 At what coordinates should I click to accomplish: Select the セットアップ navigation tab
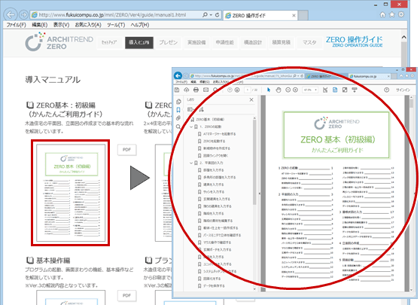coord(109,42)
